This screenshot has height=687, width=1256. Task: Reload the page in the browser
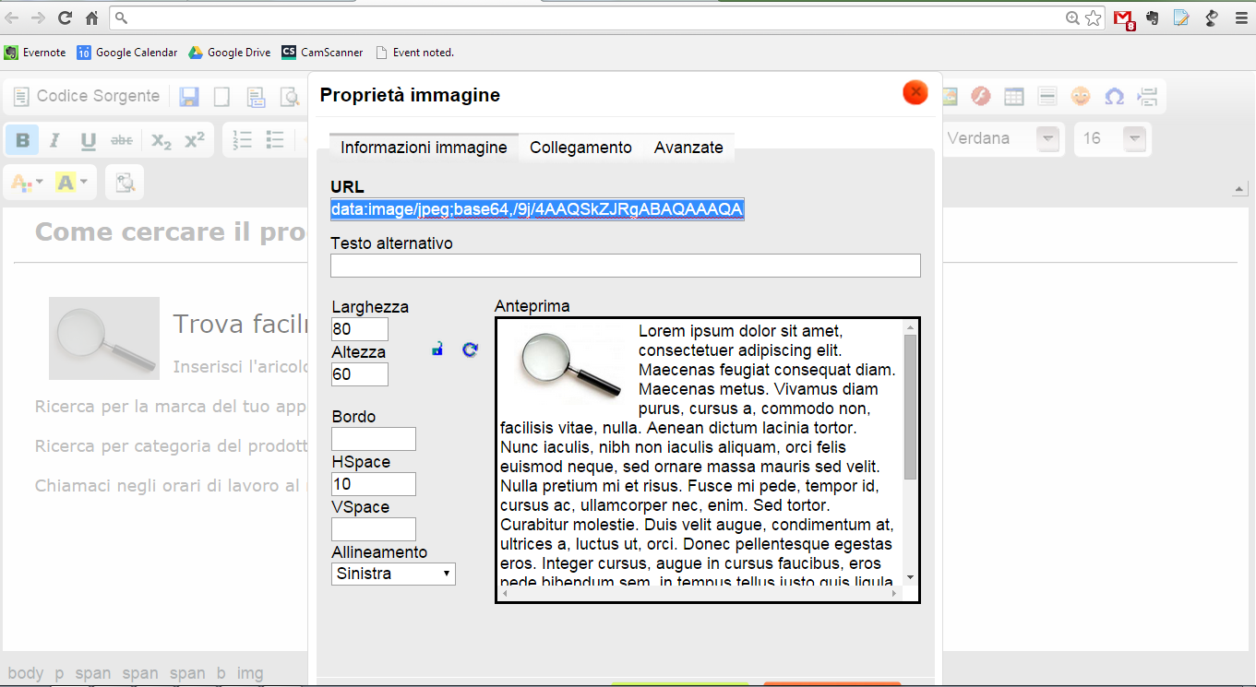[x=65, y=18]
